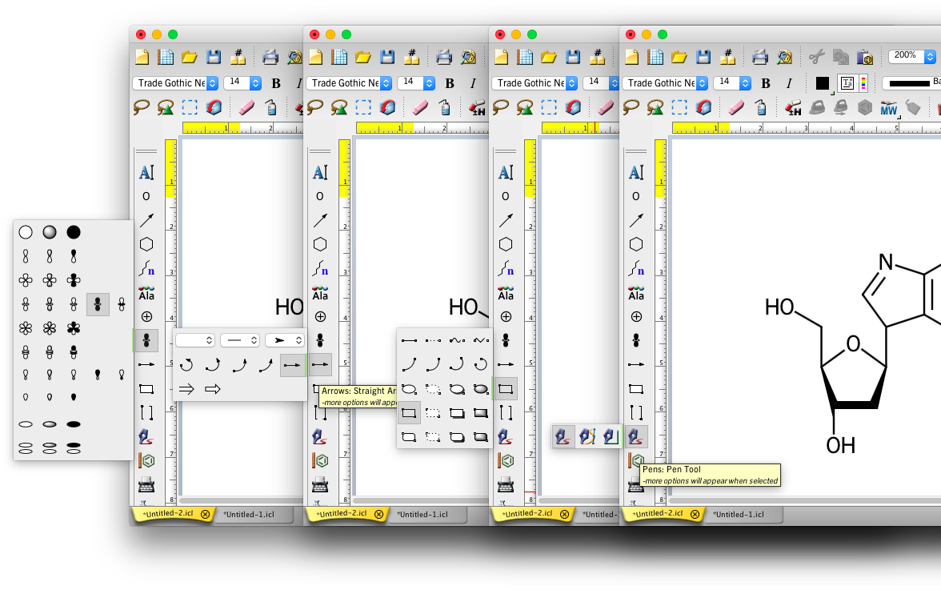Pick the circular arrow in the arrows flyout

point(186,364)
